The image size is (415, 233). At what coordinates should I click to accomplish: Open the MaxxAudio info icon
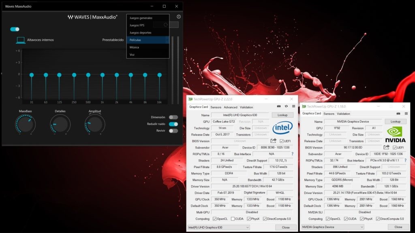(179, 17)
